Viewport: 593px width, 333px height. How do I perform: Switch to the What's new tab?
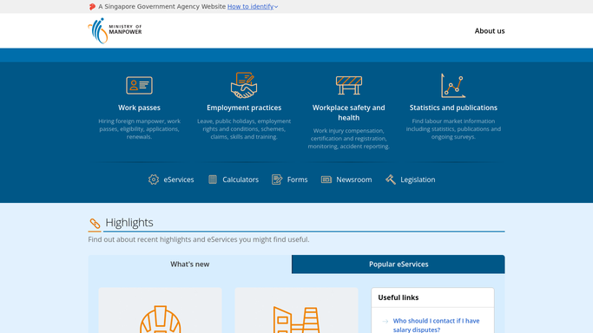[190, 264]
